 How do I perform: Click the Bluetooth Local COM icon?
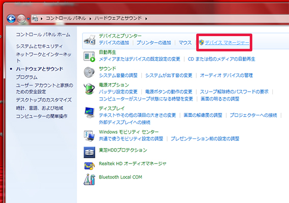coord(89,180)
